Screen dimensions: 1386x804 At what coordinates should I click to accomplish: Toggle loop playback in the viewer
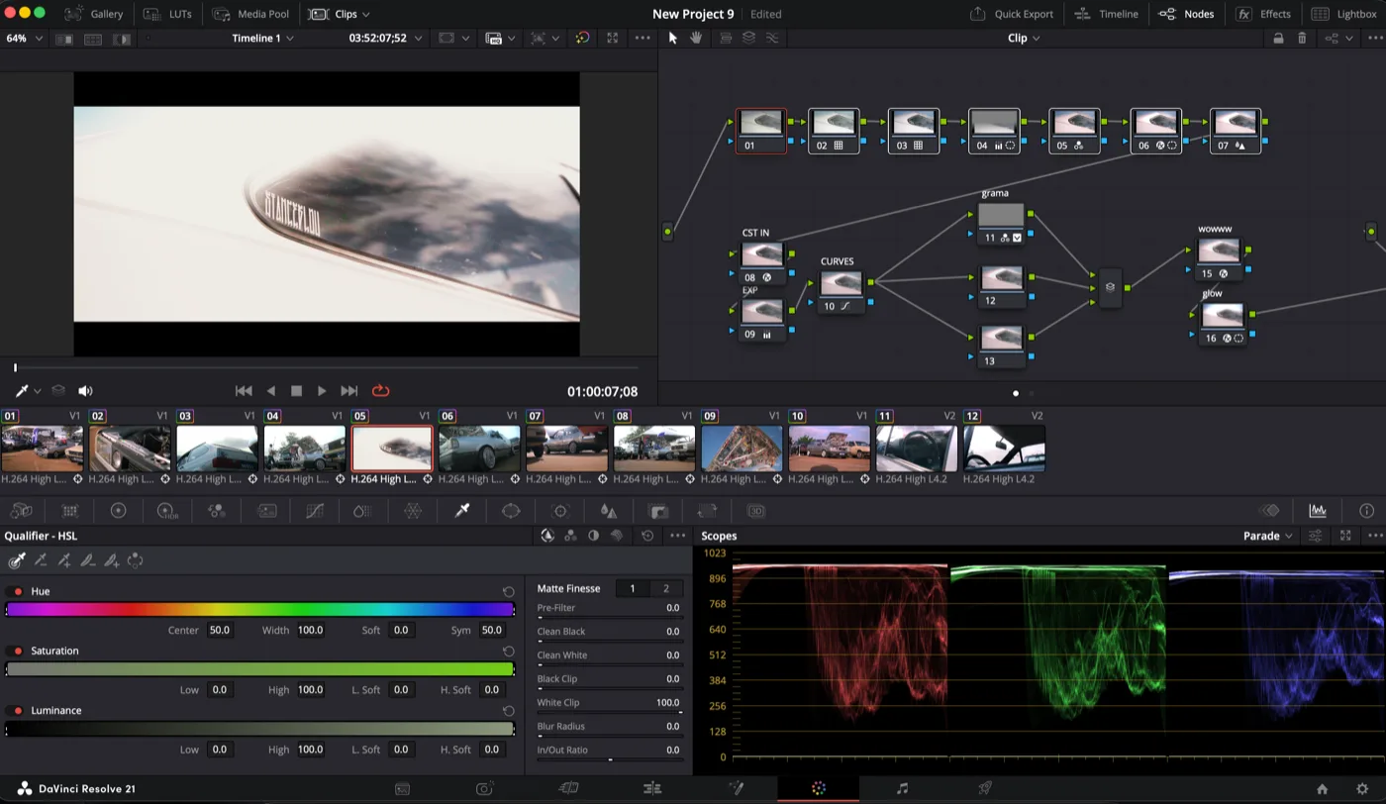point(380,391)
